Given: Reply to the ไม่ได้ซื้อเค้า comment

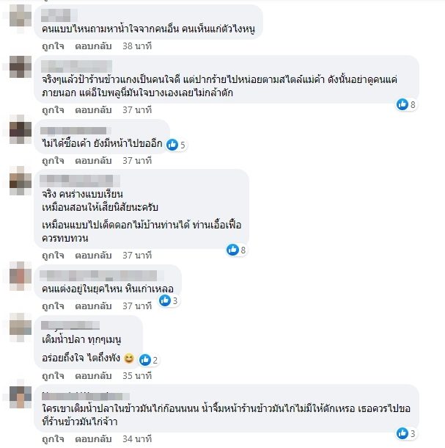Looking at the screenshot, I should (x=93, y=161).
